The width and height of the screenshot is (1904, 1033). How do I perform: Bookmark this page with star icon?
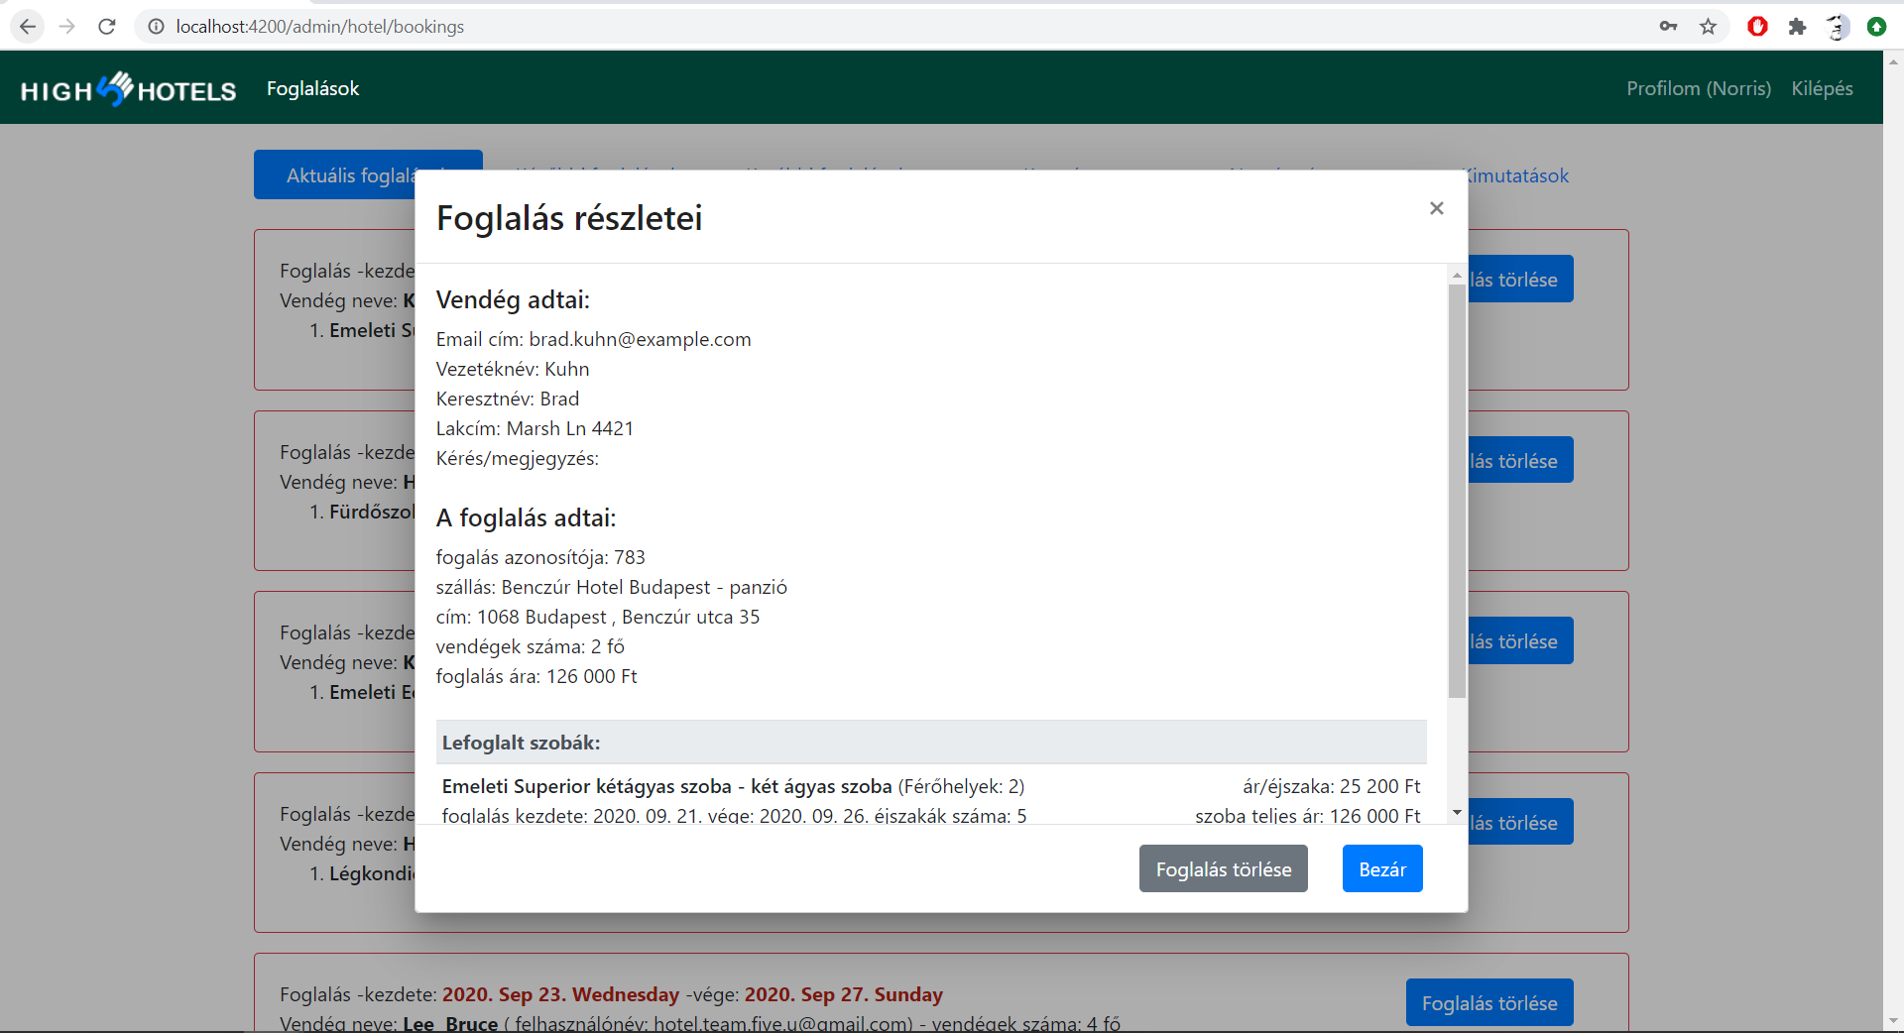click(x=1708, y=27)
